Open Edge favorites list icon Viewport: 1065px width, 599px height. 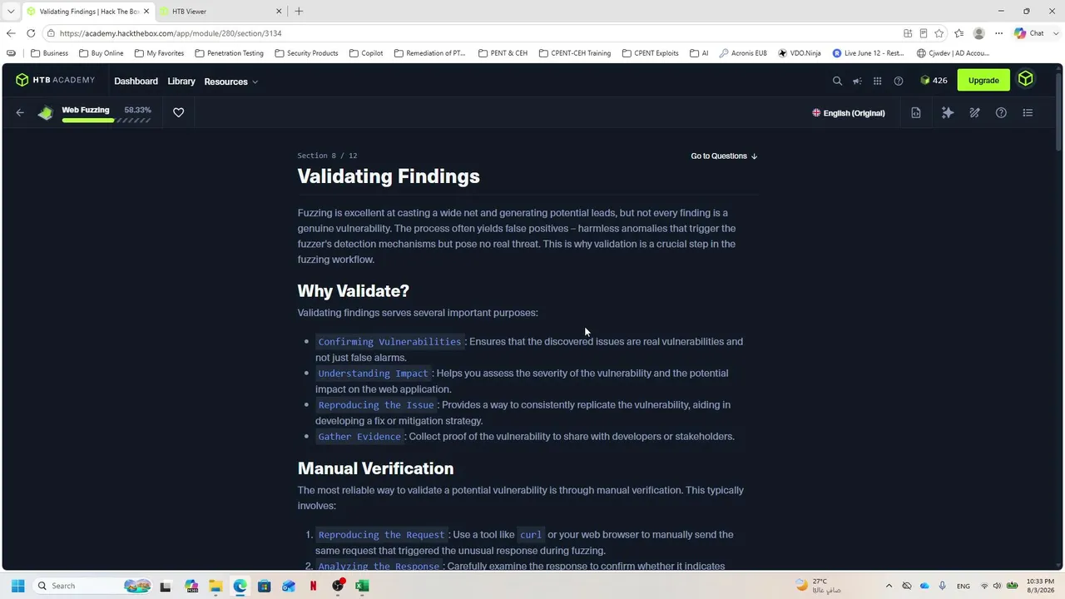(958, 33)
